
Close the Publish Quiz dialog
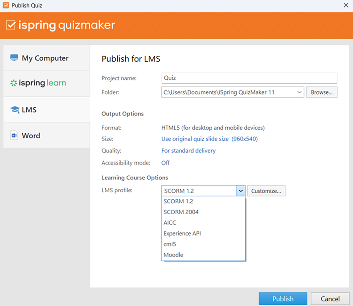pos(346,5)
